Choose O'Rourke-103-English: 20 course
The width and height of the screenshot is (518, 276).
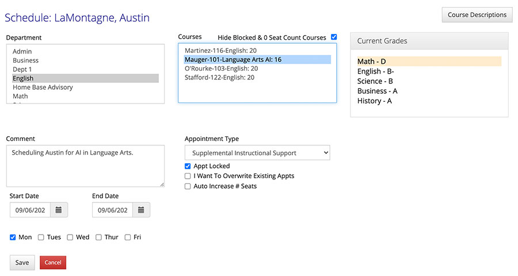tap(257, 68)
